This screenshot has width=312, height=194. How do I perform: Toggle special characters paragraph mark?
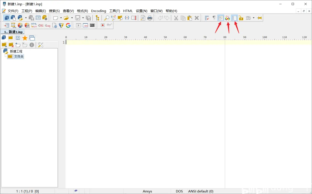[x=214, y=18]
